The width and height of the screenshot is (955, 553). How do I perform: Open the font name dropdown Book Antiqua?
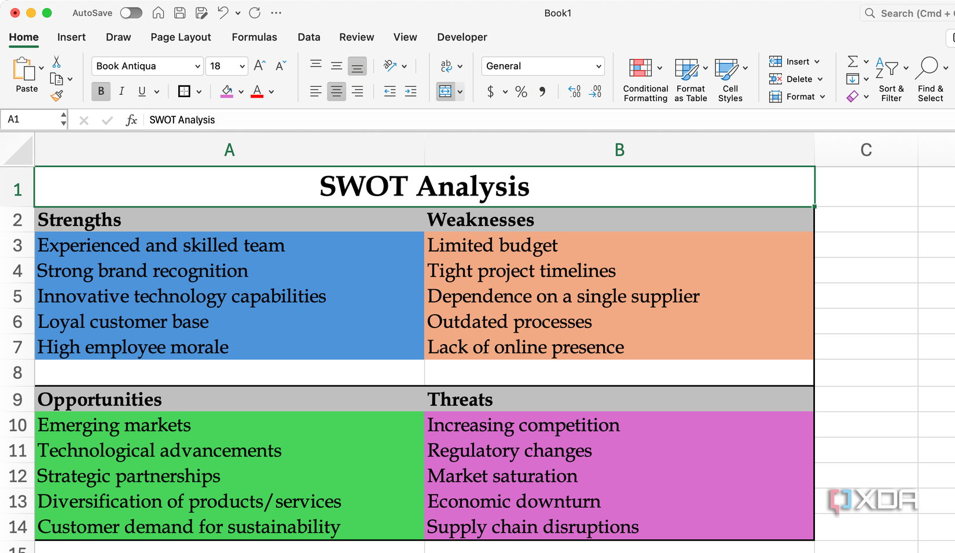click(x=197, y=66)
